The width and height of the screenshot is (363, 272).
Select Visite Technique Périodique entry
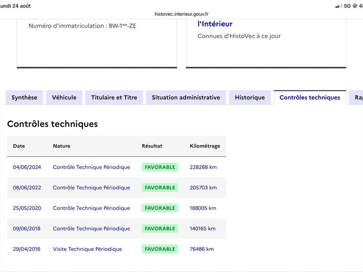coord(87,249)
